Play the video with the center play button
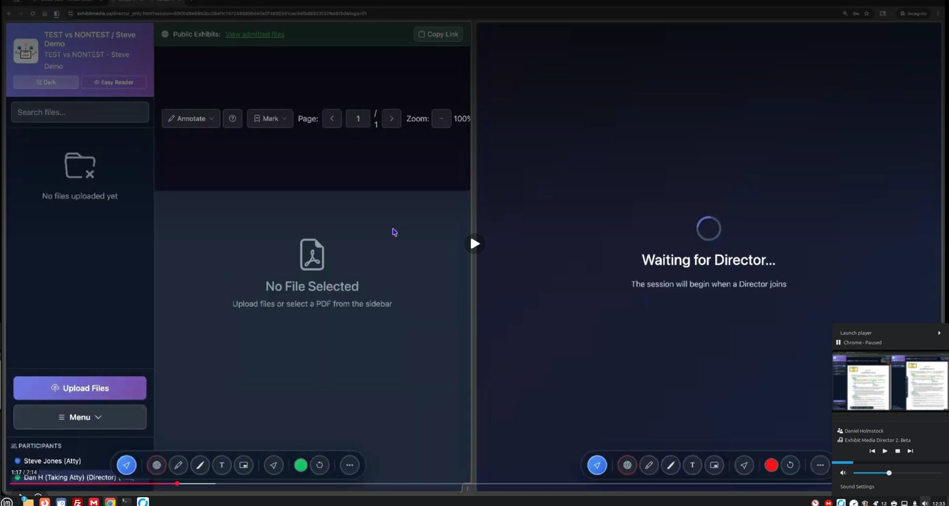Image resolution: width=949 pixels, height=506 pixels. click(x=474, y=244)
